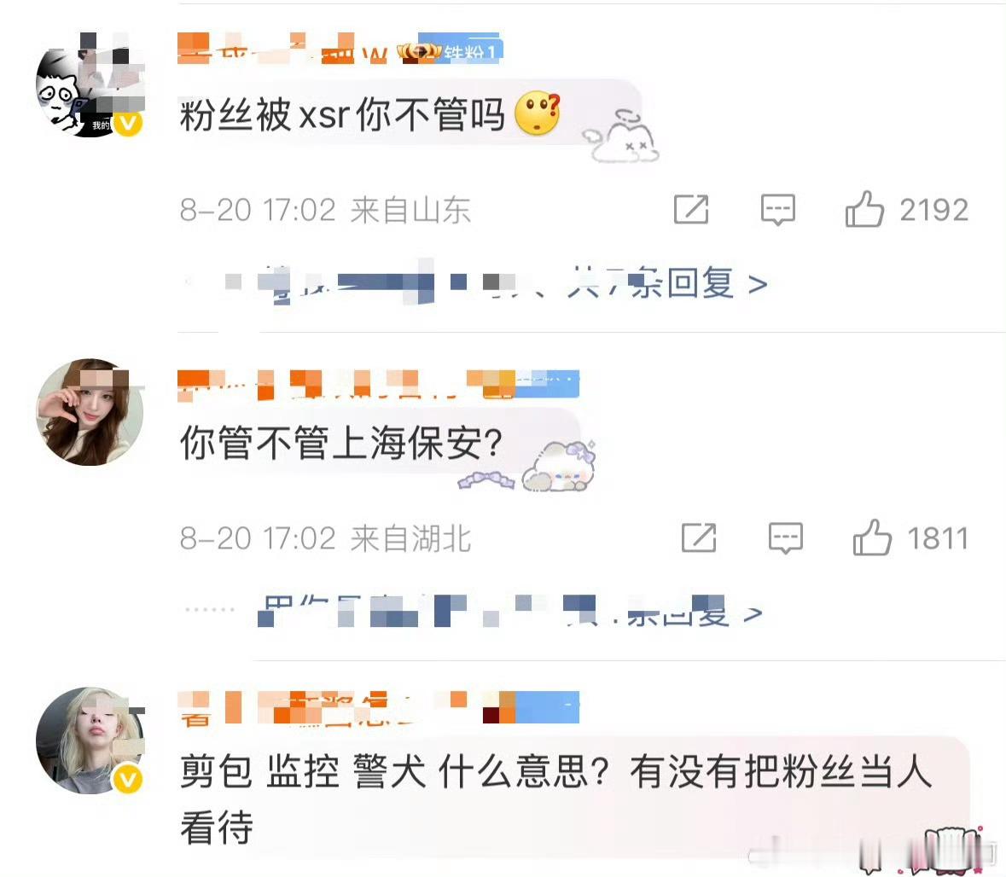The image size is (1006, 877).
Task: Tap the crown badge next to first username
Action: [418, 50]
